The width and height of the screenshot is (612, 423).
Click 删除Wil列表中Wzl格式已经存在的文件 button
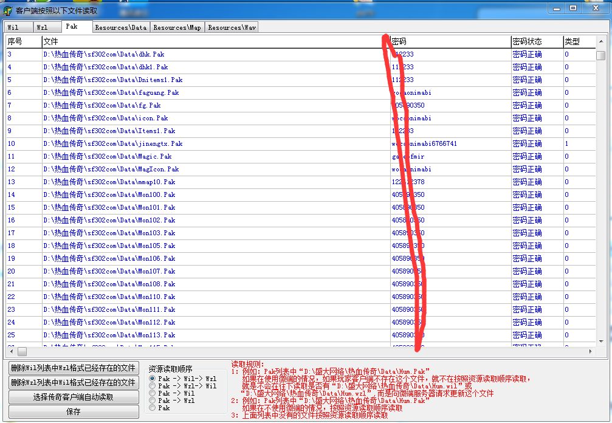73,368
